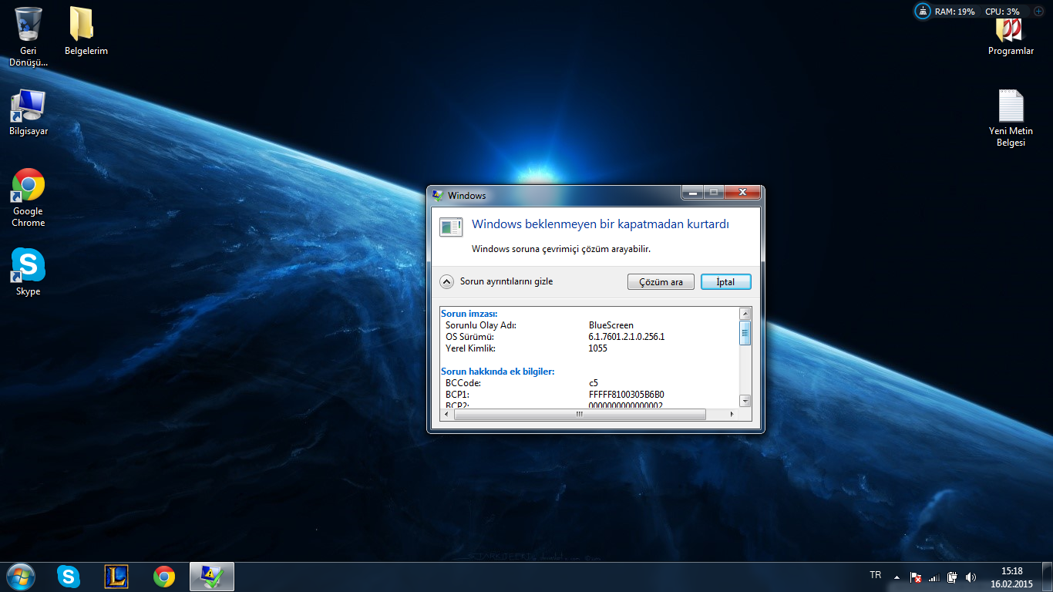Open Chrome from the taskbar
Viewport: 1053px width, 592px height.
[164, 577]
